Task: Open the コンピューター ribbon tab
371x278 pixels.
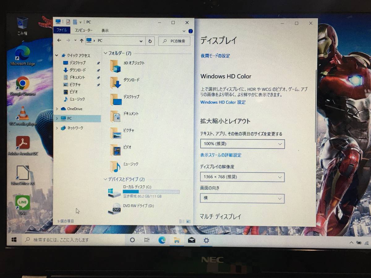Action: coord(83,30)
